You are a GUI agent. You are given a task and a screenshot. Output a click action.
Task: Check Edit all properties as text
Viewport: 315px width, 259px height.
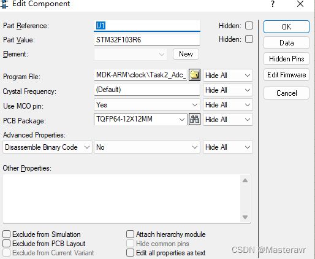pyautogui.click(x=130, y=253)
